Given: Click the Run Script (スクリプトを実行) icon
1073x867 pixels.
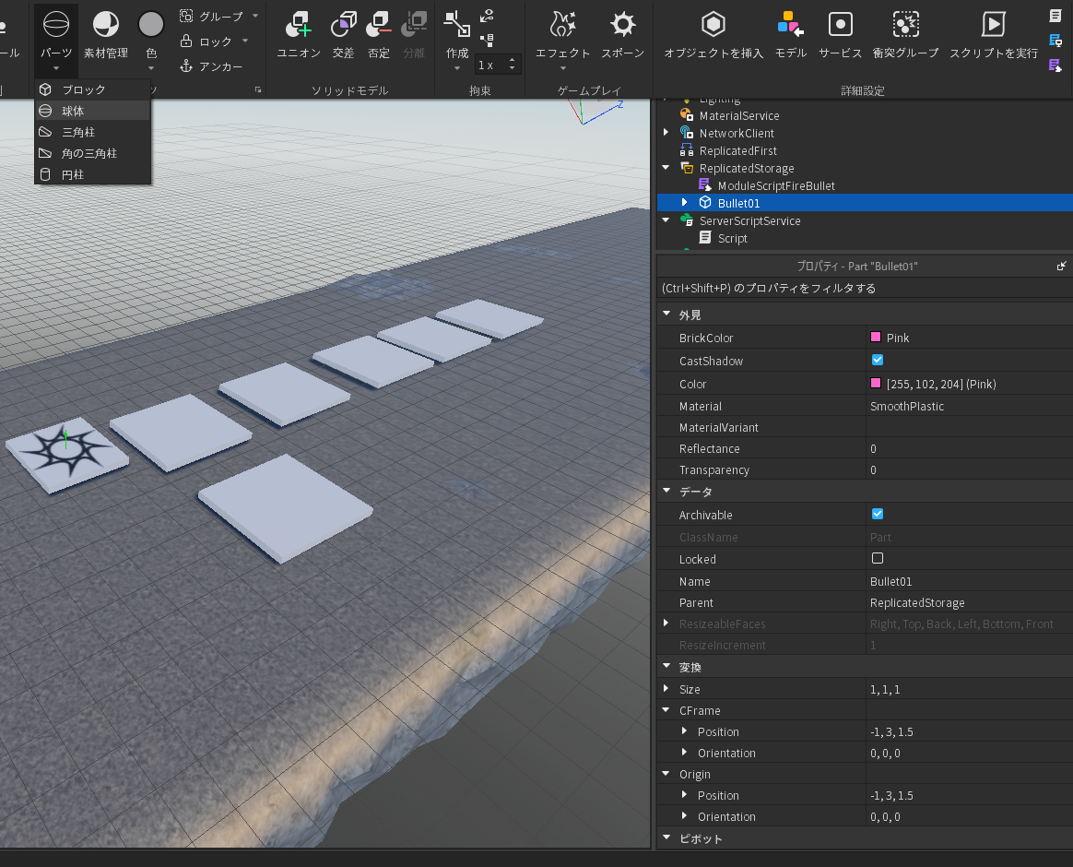Looking at the screenshot, I should pos(993,25).
